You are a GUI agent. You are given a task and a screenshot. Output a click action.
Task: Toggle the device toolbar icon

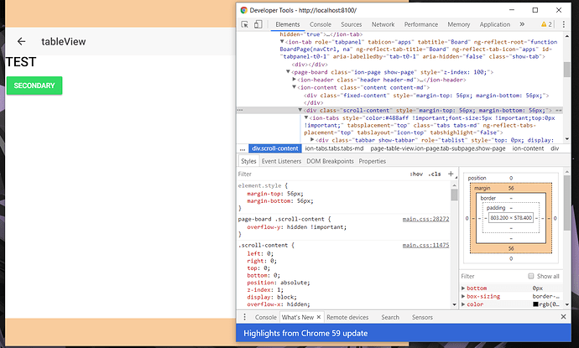click(x=259, y=25)
